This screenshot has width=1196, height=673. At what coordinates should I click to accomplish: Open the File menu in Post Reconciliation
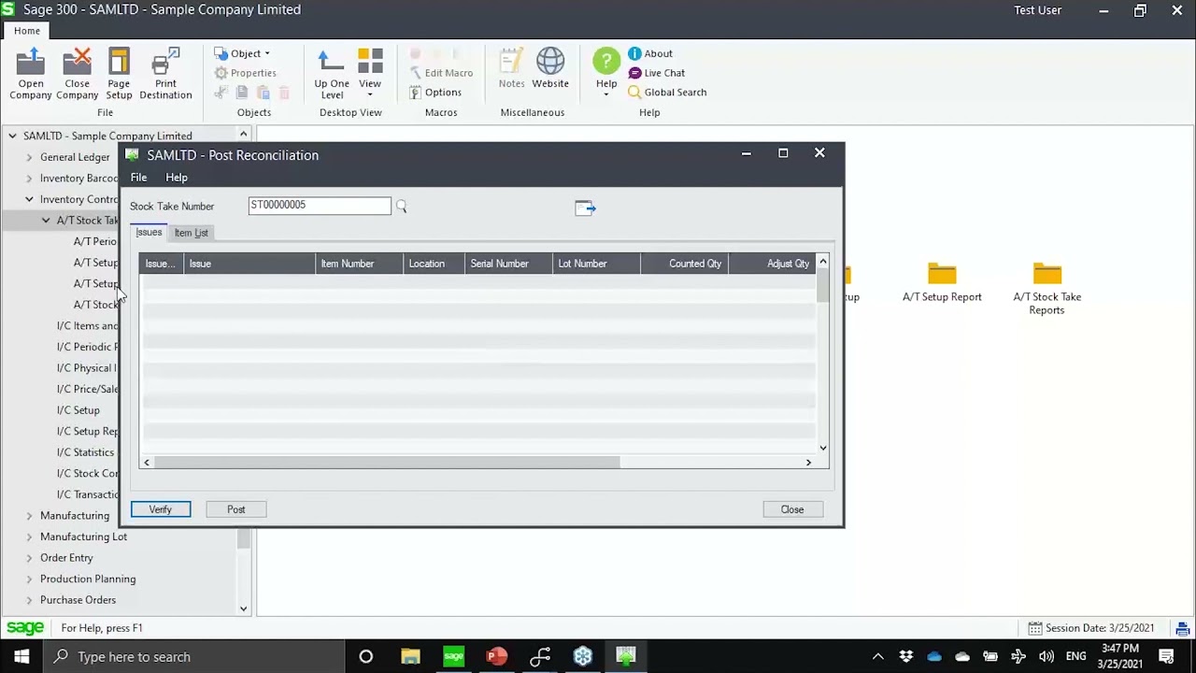138,178
